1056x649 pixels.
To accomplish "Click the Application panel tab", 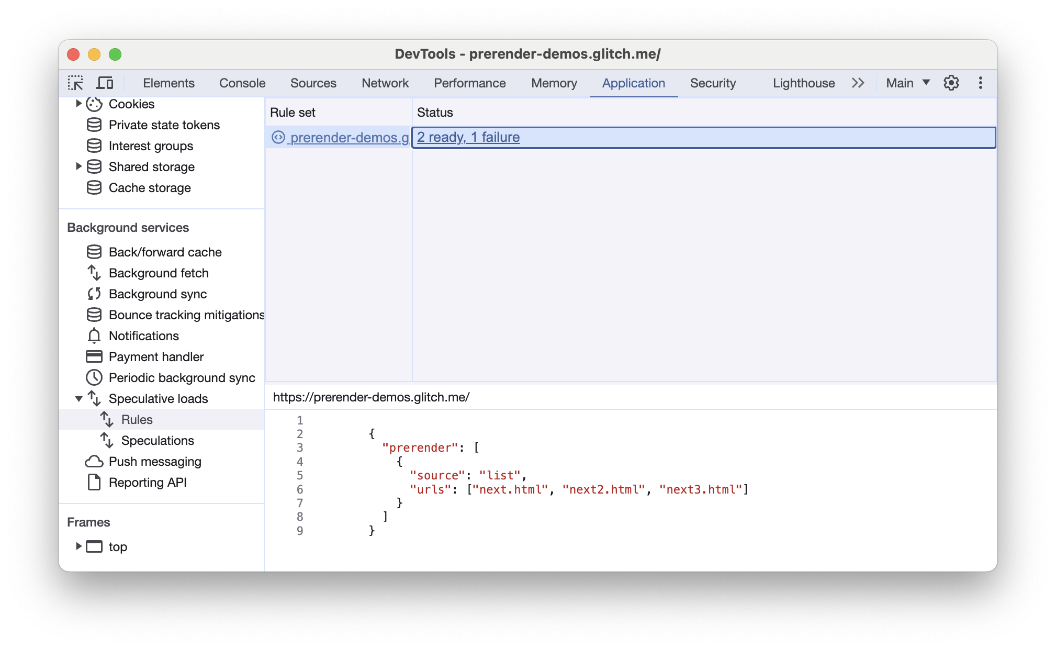I will [634, 82].
